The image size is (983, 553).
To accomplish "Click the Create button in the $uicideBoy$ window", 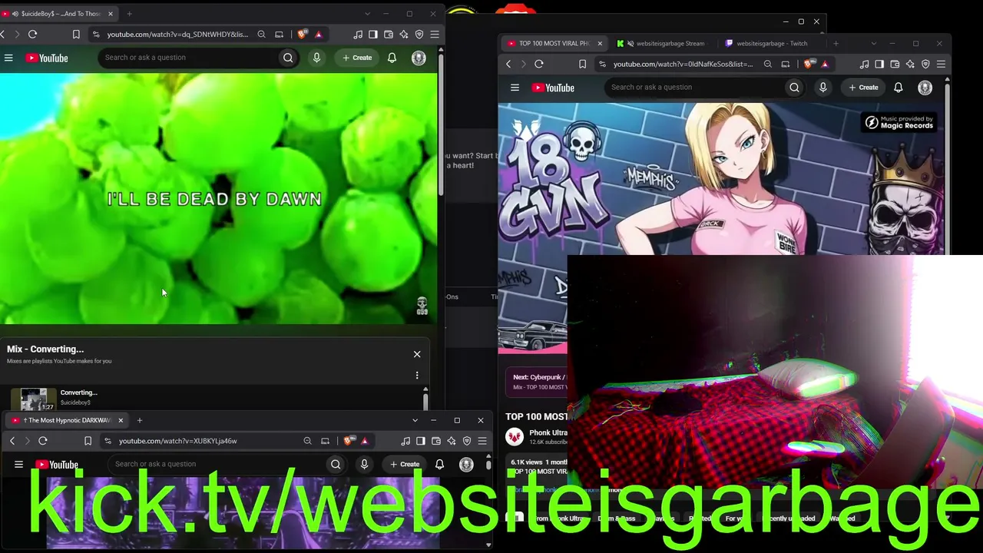I will 357,58.
